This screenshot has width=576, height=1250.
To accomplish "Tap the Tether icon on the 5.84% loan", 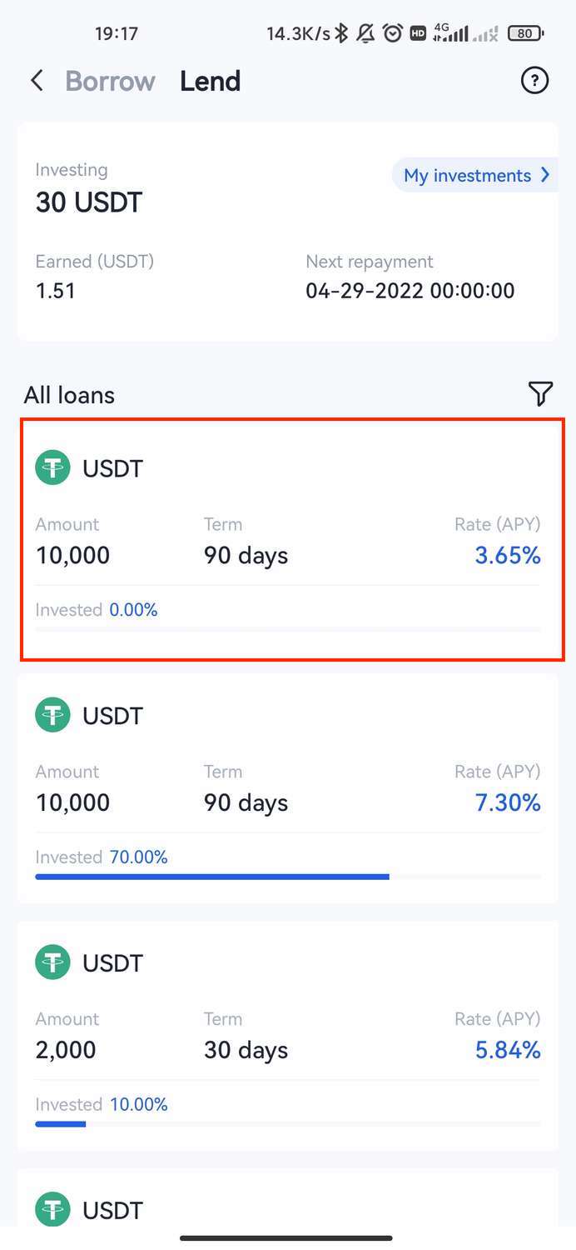I will (x=53, y=962).
